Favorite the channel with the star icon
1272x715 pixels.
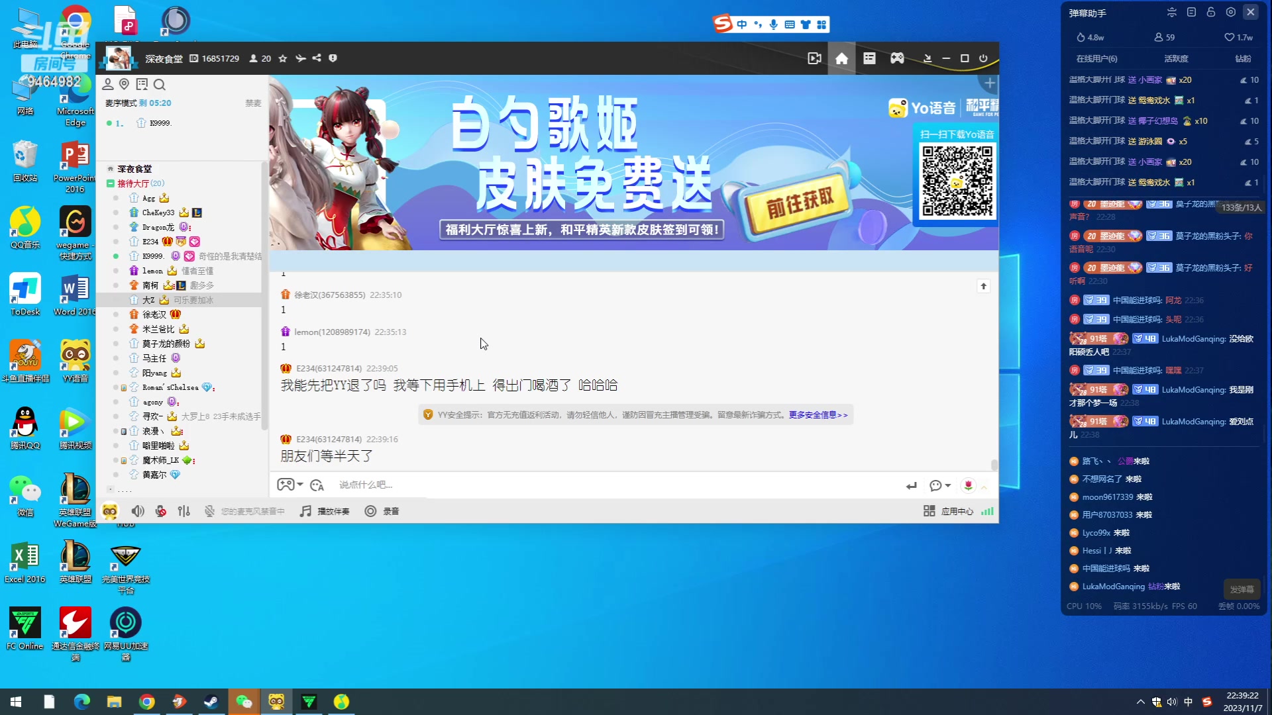tap(283, 58)
